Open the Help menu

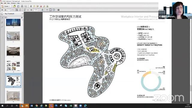pyautogui.click(x=18, y=3)
